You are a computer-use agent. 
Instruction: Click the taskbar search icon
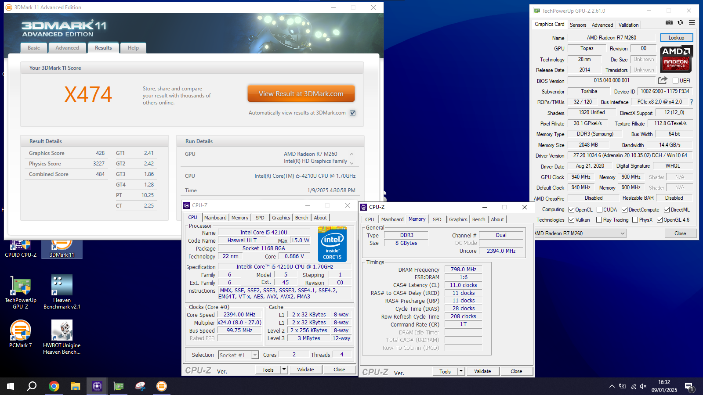(x=32, y=386)
